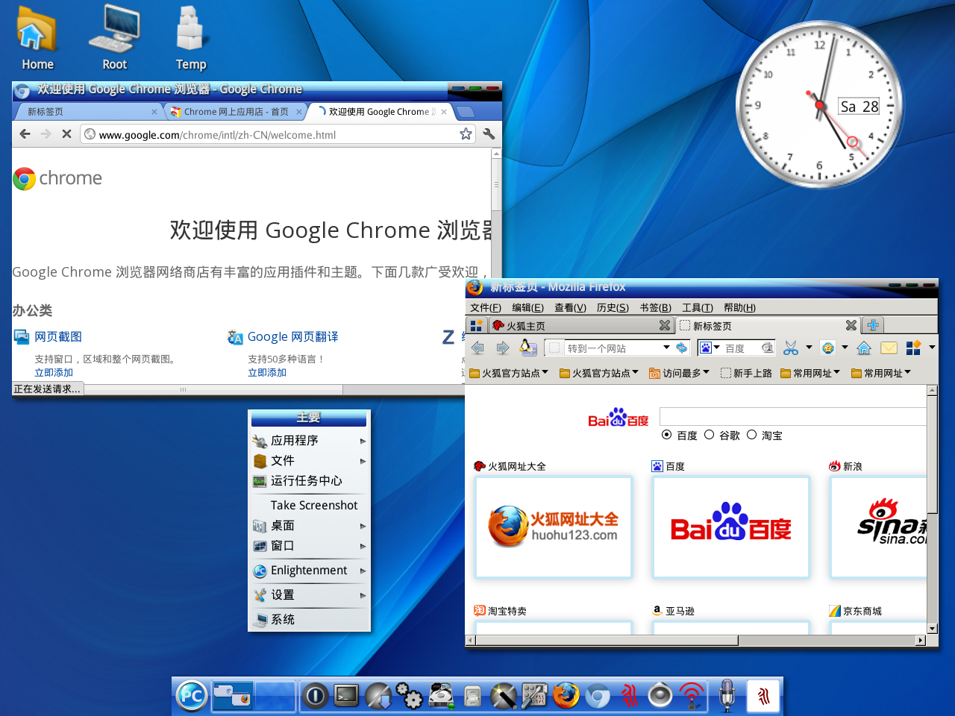Open the Home desktop folder icon
This screenshot has width=955, height=716.
click(x=37, y=37)
